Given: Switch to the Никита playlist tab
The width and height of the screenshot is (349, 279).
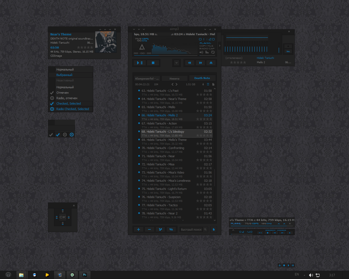Looking at the screenshot, I should click(174, 78).
